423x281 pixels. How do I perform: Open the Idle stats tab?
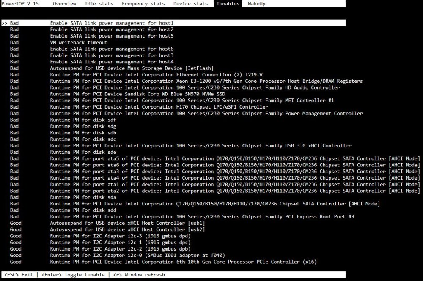(x=99, y=4)
